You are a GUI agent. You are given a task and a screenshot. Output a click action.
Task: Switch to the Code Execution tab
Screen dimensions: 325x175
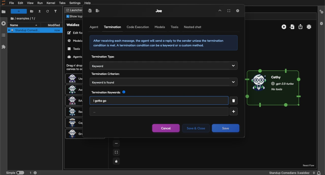[138, 27]
